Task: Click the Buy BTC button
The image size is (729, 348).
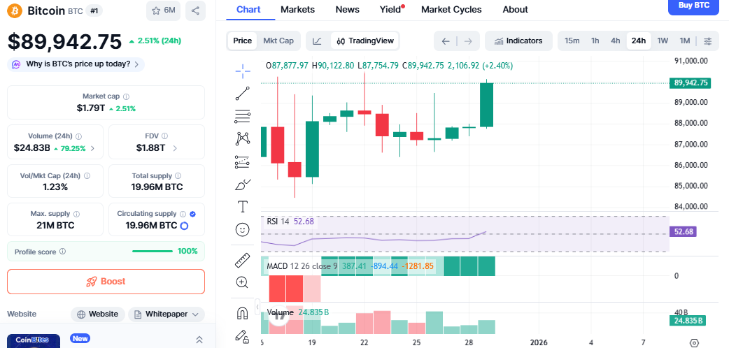Action: pyautogui.click(x=693, y=6)
